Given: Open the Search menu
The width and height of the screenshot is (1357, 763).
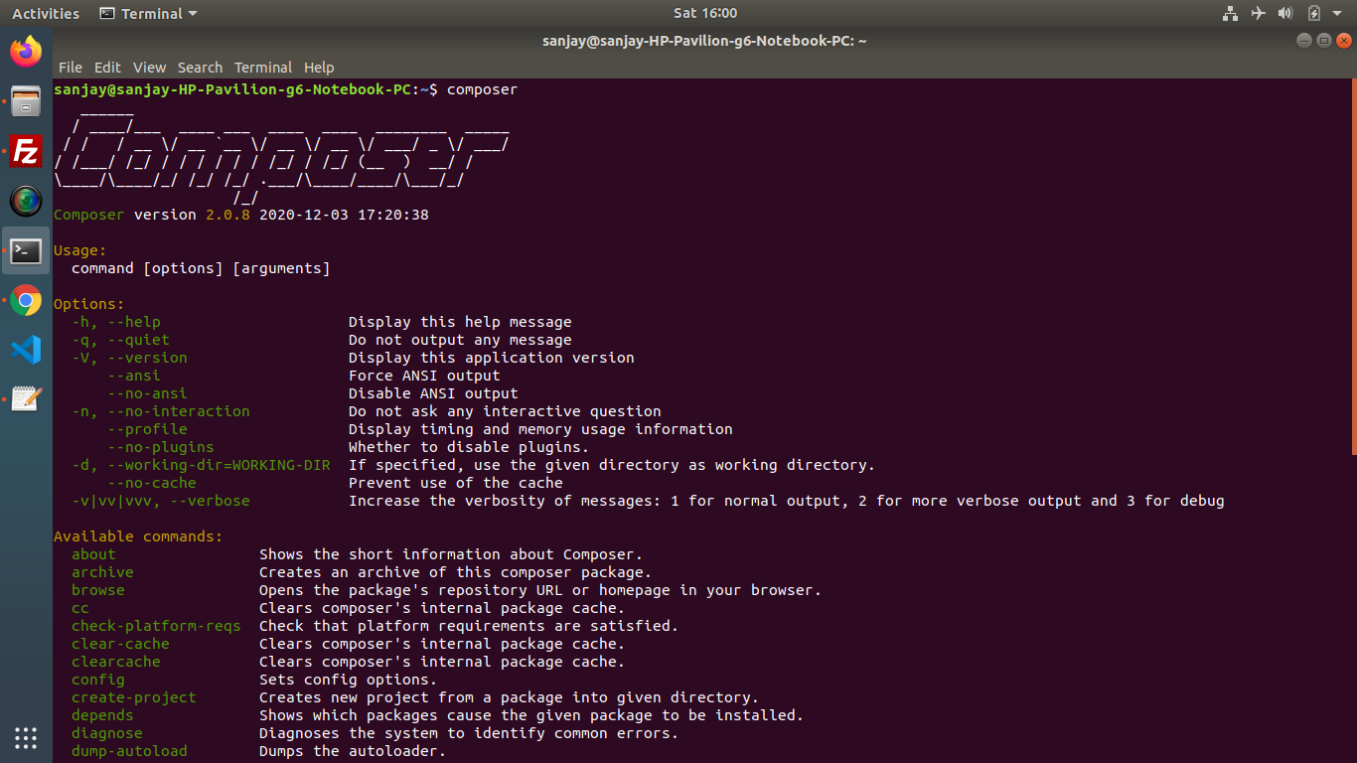Looking at the screenshot, I should coord(200,68).
